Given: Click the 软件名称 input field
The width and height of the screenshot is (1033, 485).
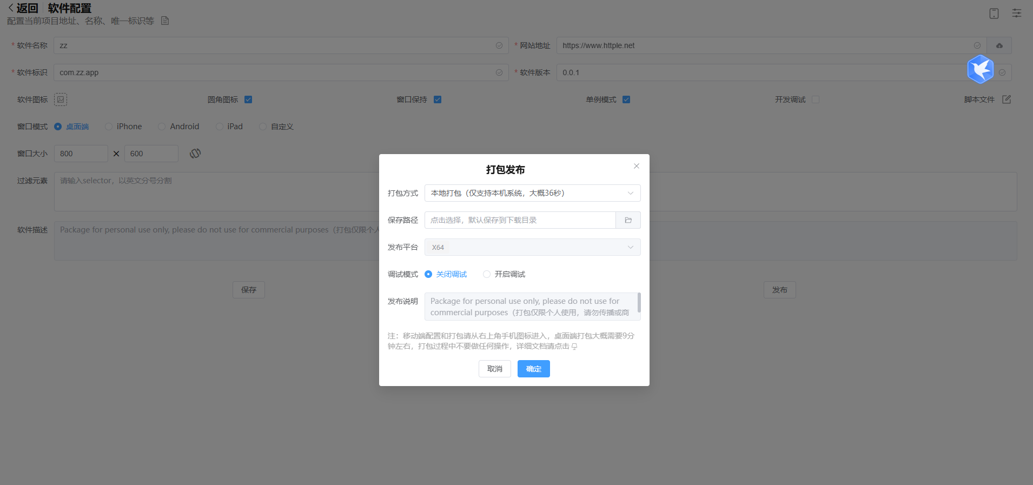Looking at the screenshot, I should (x=281, y=45).
